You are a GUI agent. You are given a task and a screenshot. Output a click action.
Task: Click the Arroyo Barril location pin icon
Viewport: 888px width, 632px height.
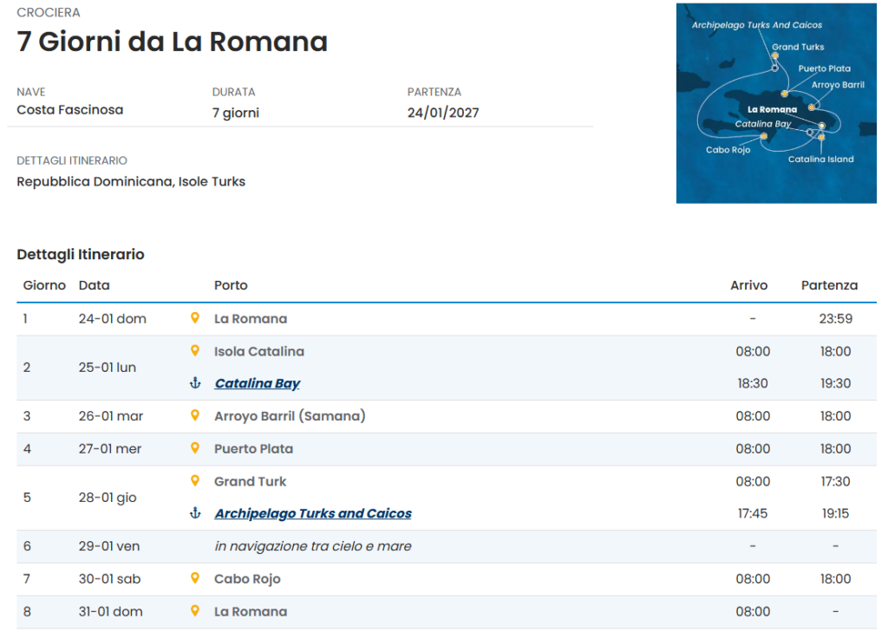195,416
